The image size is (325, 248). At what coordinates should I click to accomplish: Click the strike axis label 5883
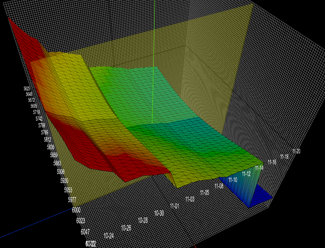pos(57,163)
